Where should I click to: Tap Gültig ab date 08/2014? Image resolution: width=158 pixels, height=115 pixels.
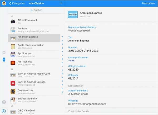coord(73,79)
